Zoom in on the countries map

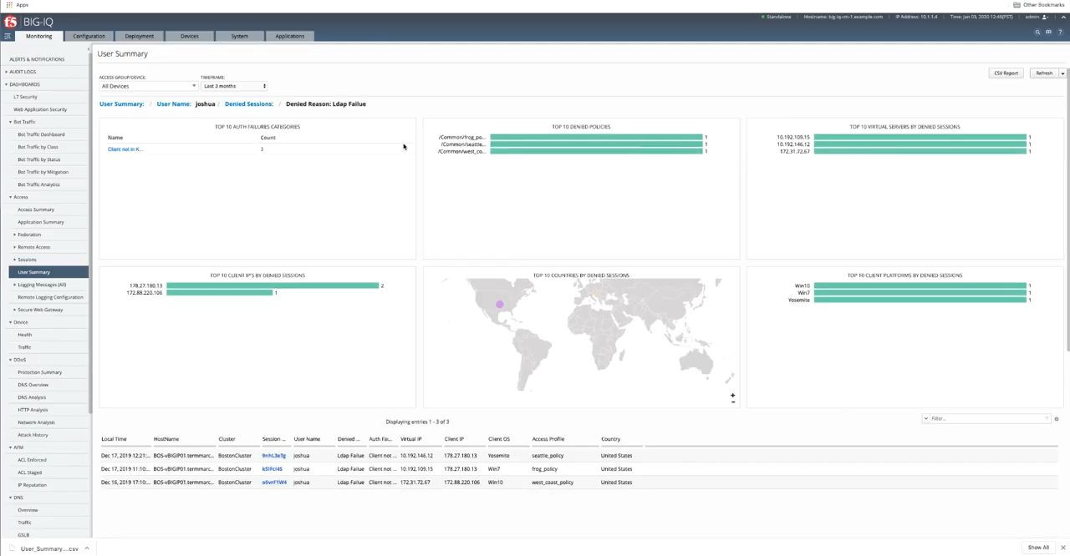[732, 396]
